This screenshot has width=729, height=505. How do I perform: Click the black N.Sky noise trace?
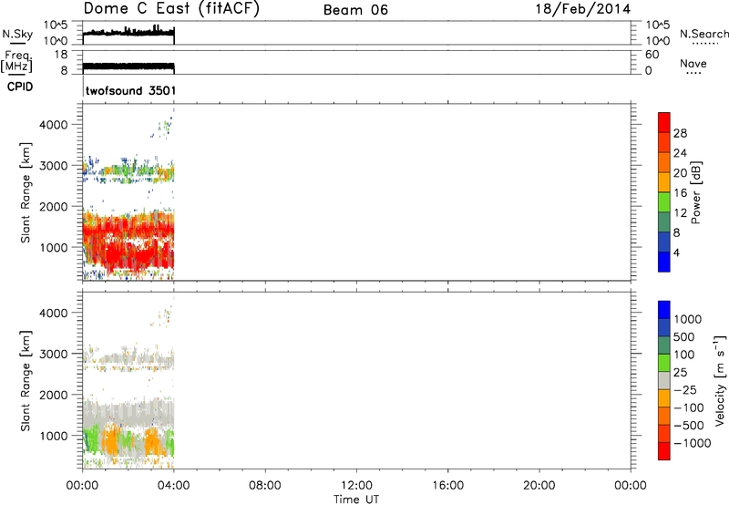click(128, 32)
